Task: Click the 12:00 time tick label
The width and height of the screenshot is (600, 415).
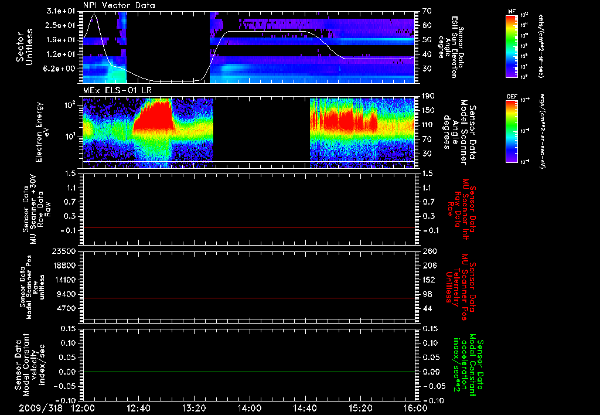Action: click(83, 408)
